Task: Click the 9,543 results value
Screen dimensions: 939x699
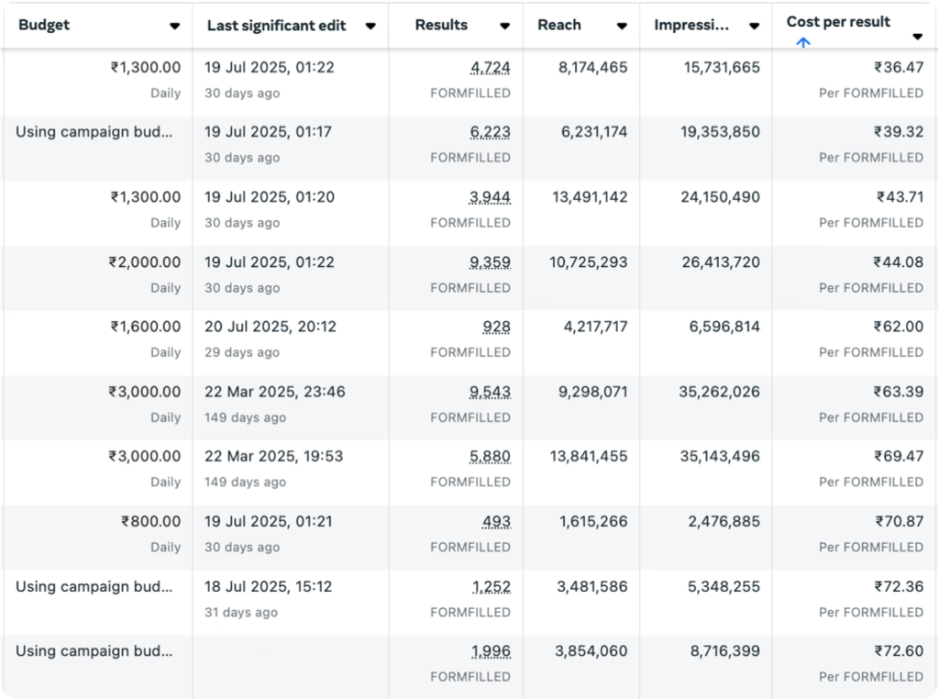Action: point(490,392)
